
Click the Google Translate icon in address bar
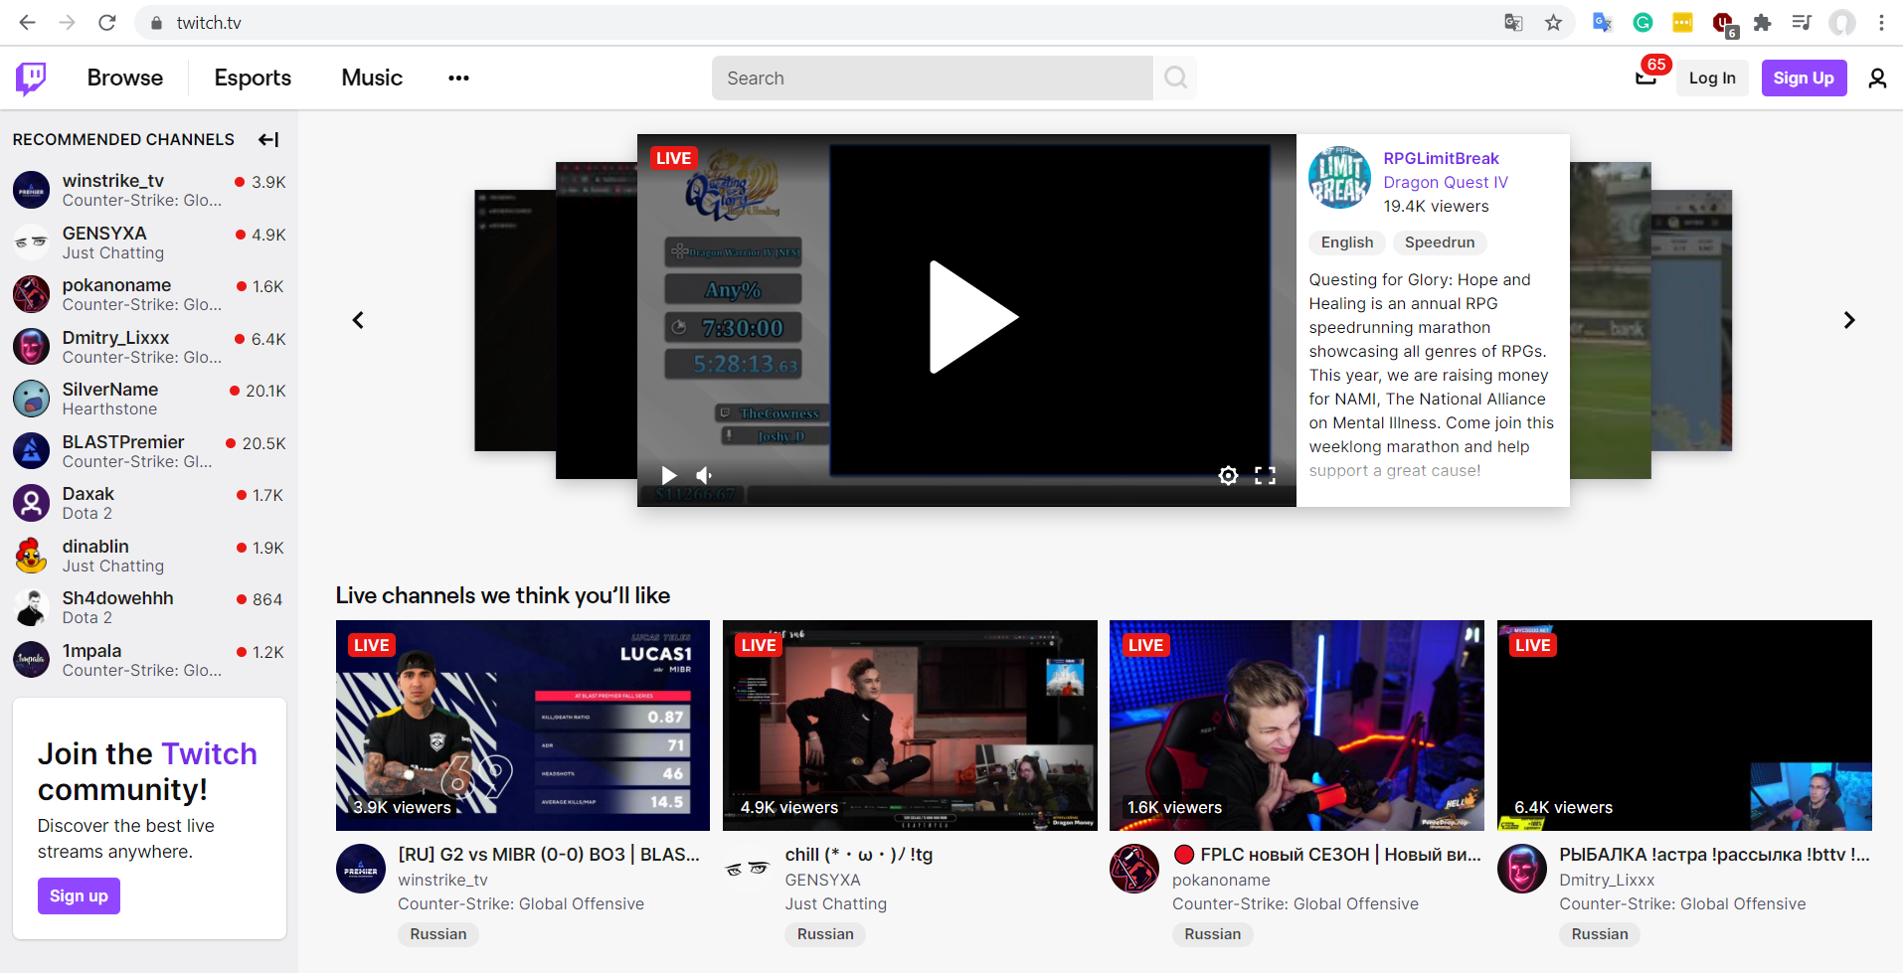[x=1513, y=23]
